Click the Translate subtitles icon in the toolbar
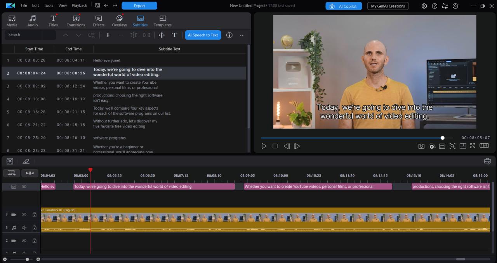The width and height of the screenshot is (497, 263). 91,35
